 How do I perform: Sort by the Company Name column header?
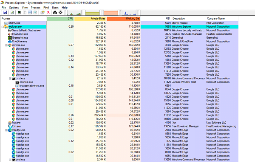click(x=222, y=19)
